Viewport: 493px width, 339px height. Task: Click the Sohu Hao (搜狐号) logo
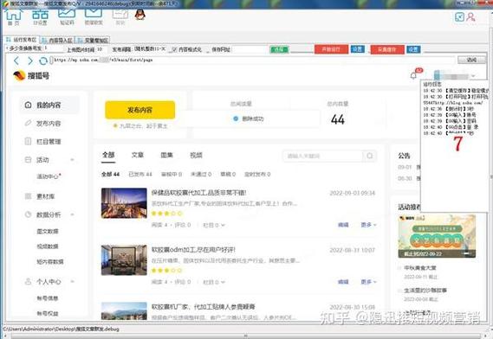point(31,75)
